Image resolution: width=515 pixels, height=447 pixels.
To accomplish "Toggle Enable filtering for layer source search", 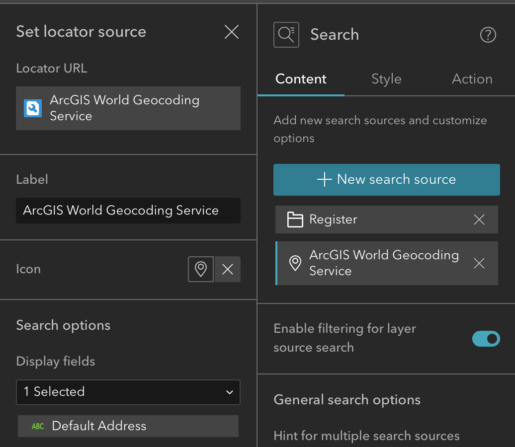I will pyautogui.click(x=486, y=339).
